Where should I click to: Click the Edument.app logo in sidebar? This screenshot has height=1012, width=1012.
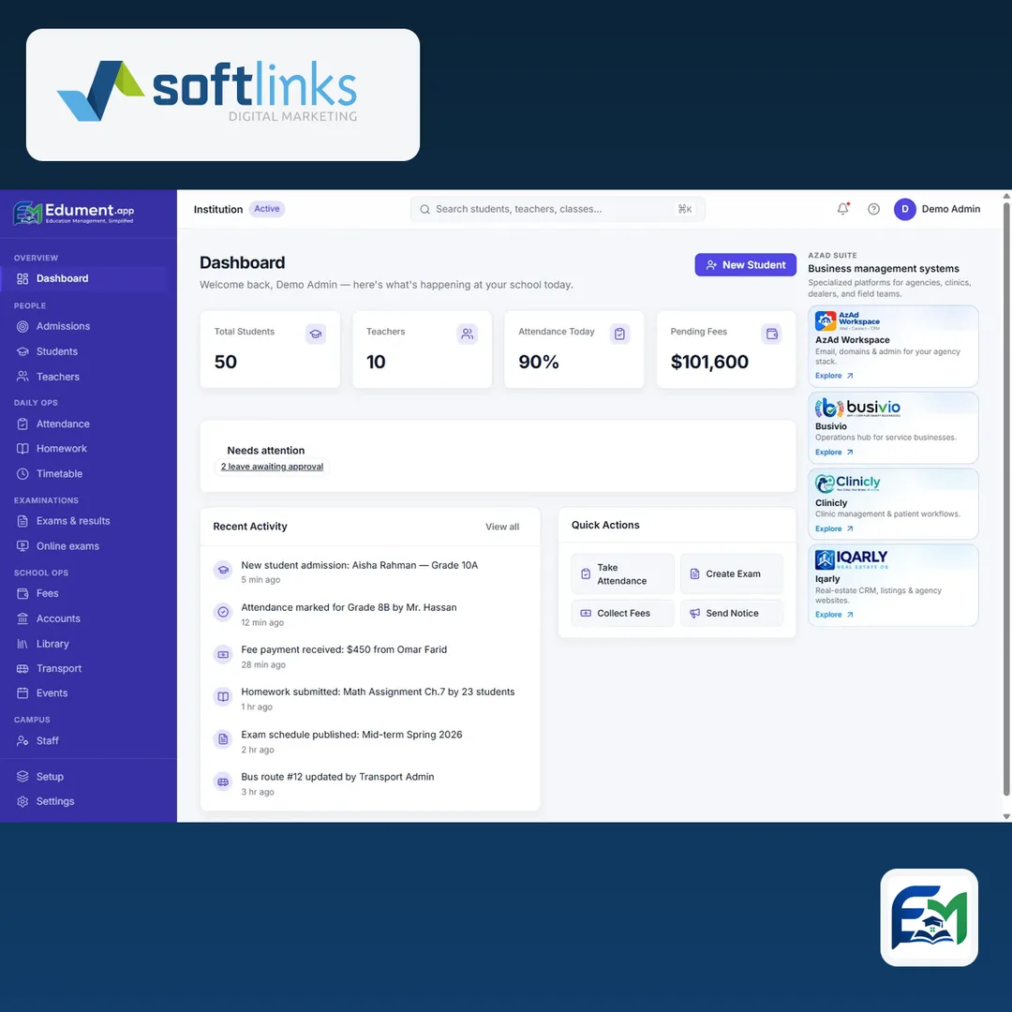click(x=74, y=213)
